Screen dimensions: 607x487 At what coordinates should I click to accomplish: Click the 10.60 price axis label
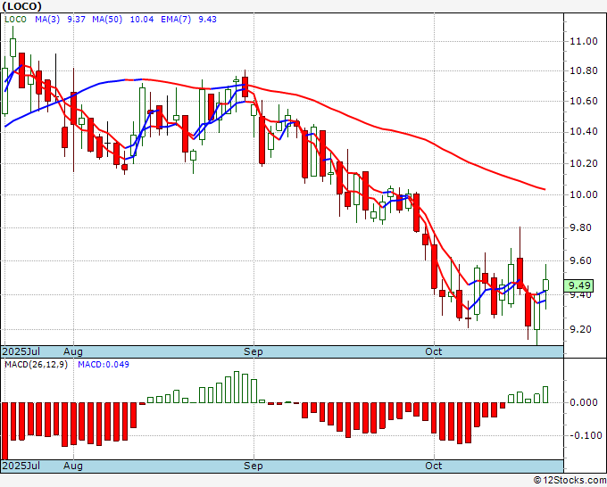tap(584, 101)
